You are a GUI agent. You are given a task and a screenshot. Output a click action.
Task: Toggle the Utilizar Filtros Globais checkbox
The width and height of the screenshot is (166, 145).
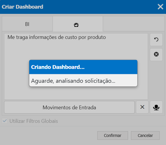click(x=5, y=121)
